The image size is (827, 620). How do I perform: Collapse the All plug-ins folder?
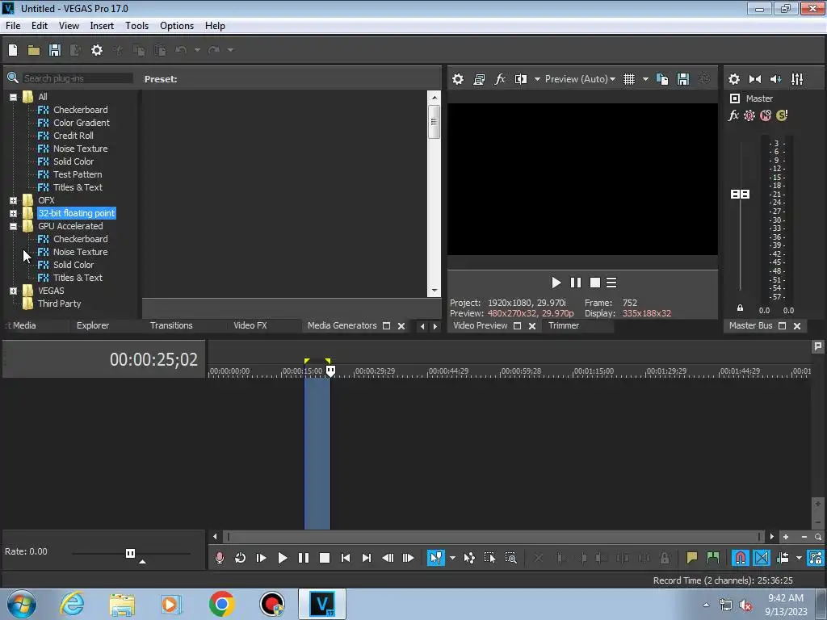(x=13, y=97)
